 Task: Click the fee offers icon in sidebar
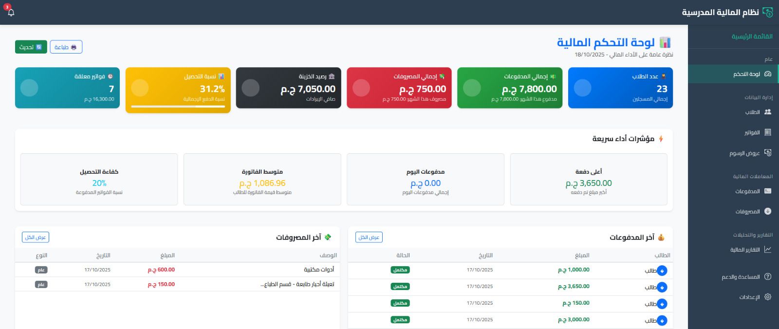pos(768,153)
